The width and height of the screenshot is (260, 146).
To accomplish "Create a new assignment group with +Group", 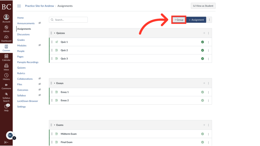I will (178, 20).
